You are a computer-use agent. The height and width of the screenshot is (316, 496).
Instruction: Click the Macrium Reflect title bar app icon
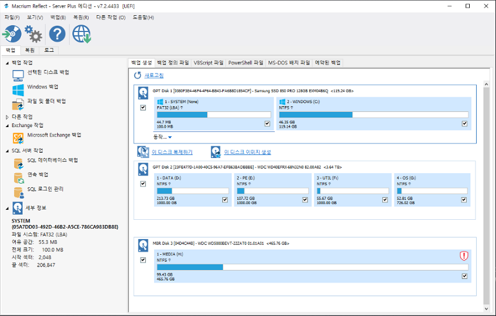pyautogui.click(x=6, y=6)
